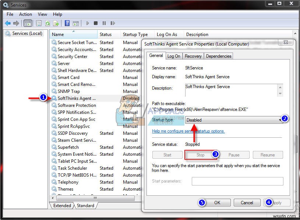Click the Apply button

[x=277, y=203]
